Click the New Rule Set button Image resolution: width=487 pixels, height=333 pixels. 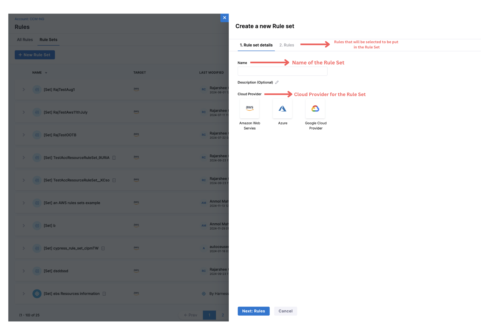(x=35, y=55)
